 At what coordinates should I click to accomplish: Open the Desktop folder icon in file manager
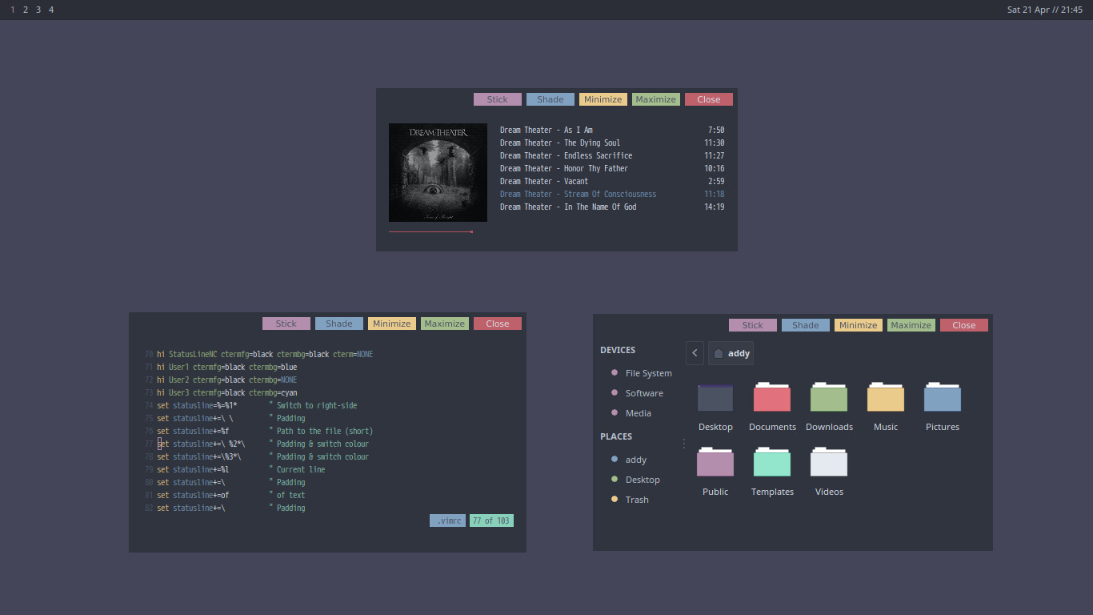point(715,398)
